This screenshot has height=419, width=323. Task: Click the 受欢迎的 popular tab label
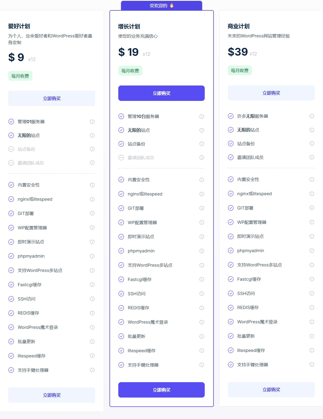tap(158, 5)
